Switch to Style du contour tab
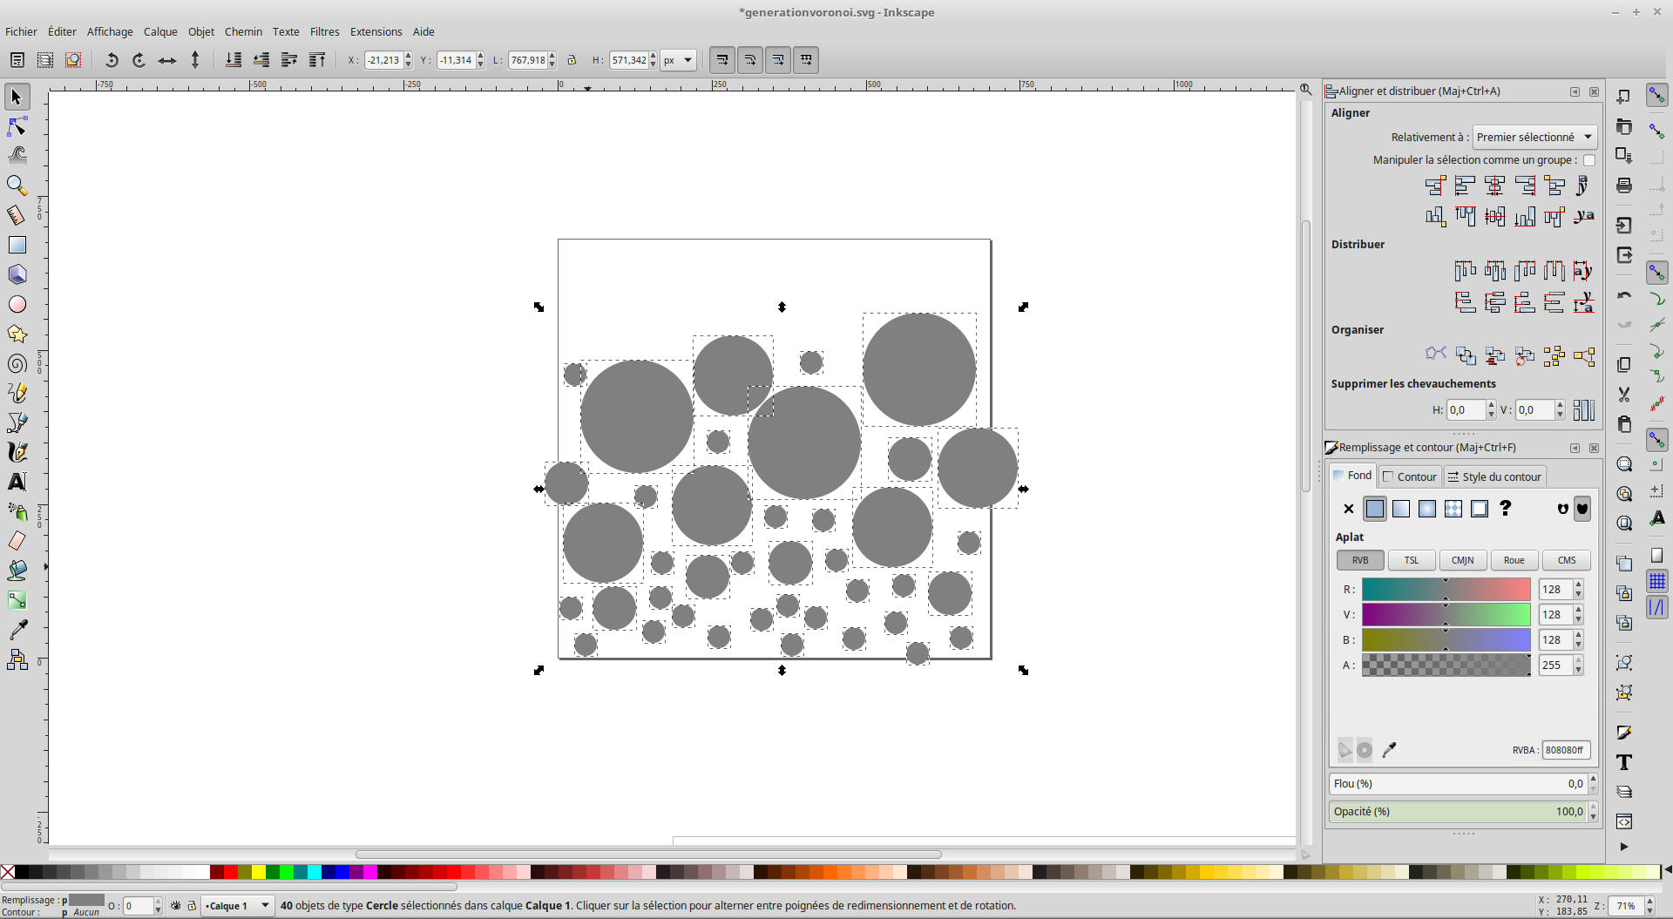The image size is (1673, 919). click(1494, 476)
